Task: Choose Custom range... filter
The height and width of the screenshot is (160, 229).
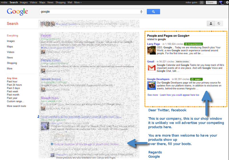Action: [x=15, y=101]
